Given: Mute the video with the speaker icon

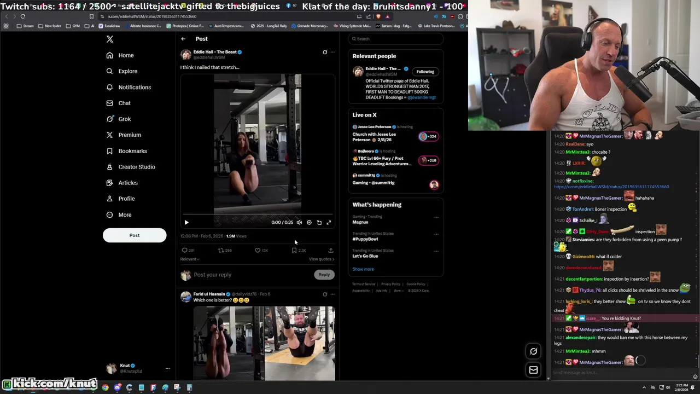Looking at the screenshot, I should [x=299, y=223].
